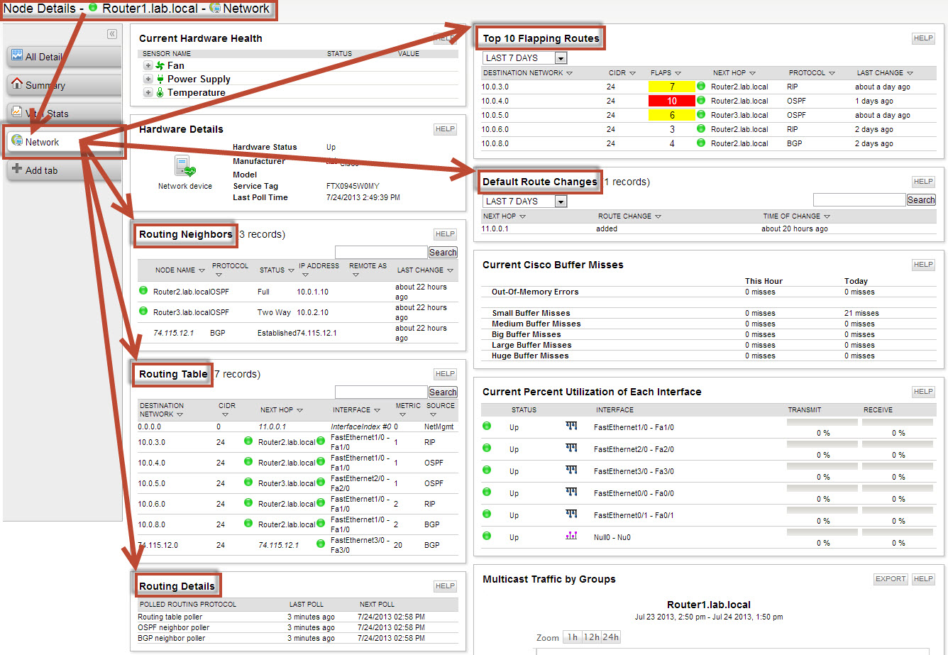Image resolution: width=948 pixels, height=655 pixels.
Task: Click the Routing Neighbors search field
Action: click(x=381, y=252)
